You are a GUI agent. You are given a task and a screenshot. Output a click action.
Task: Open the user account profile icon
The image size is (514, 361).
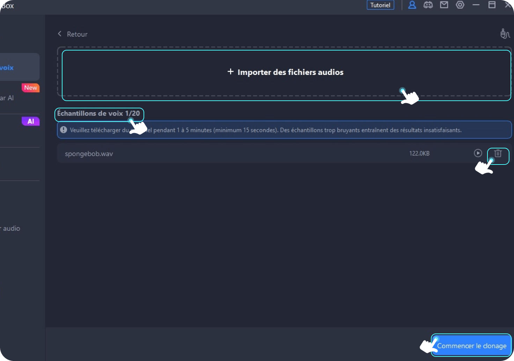click(x=412, y=5)
